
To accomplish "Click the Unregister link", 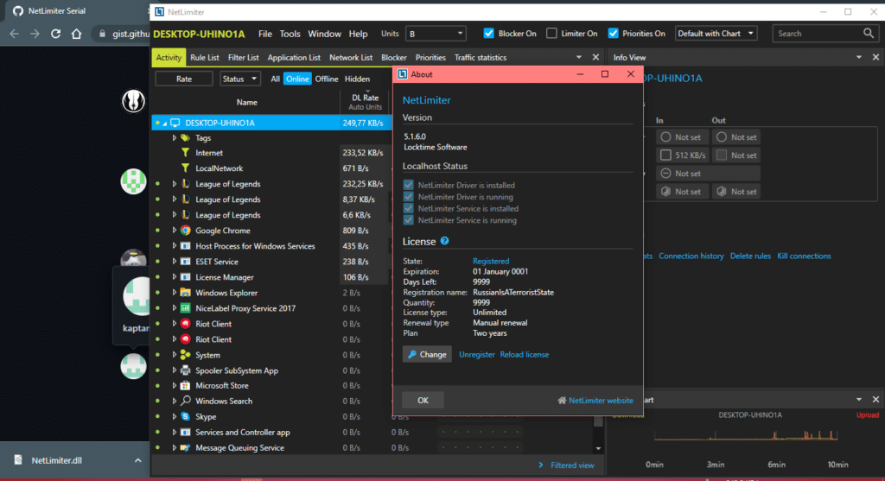I will (477, 355).
